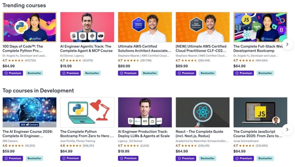Open The AI Engineer Course 2026 title

tap(27, 134)
